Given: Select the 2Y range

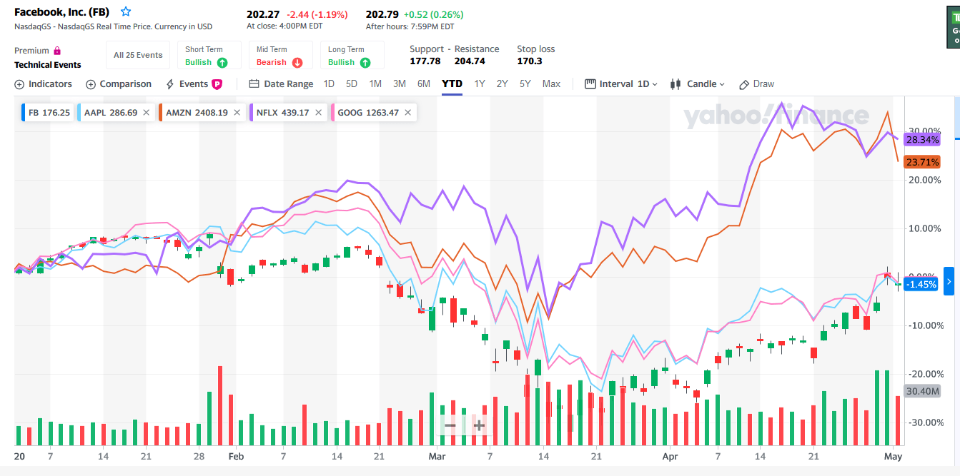Looking at the screenshot, I should 503,84.
